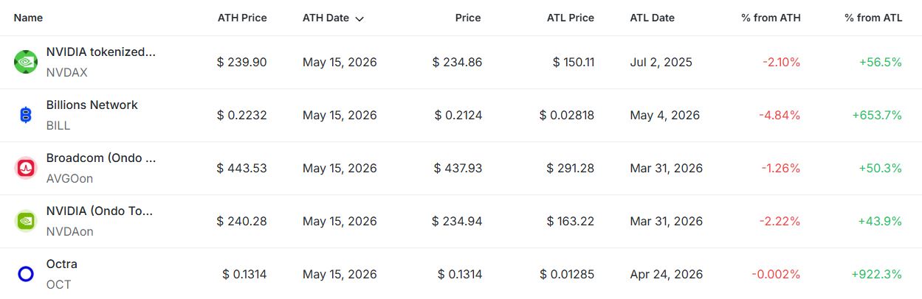Image resolution: width=922 pixels, height=299 pixels.
Task: Click the Billions Network BILL icon
Action: (x=26, y=115)
